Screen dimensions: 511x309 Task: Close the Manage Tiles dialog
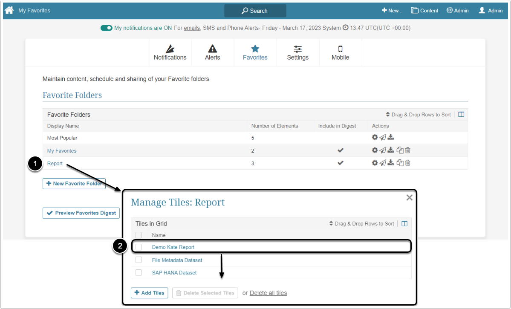410,197
